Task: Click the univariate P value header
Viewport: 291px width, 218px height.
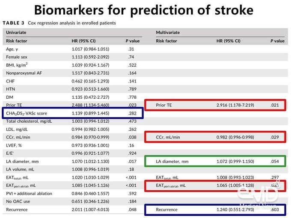Action: click(133, 41)
